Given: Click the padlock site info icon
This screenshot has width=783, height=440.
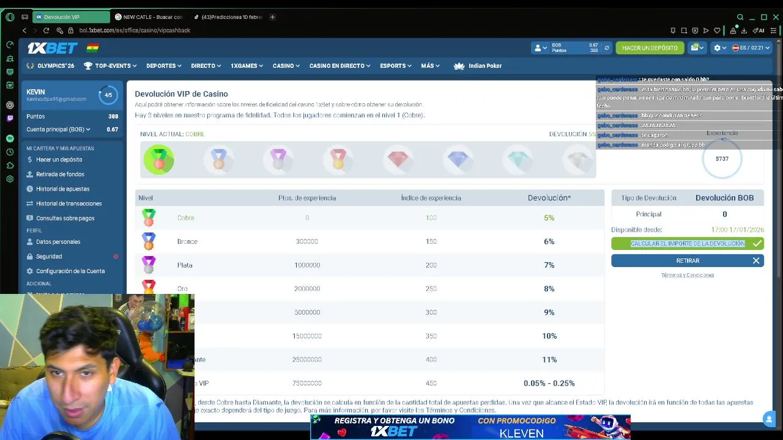Looking at the screenshot, I should [70, 30].
